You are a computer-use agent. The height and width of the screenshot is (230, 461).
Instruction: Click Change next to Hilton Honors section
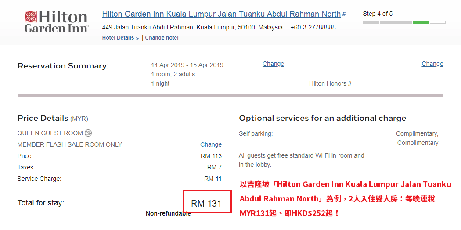[432, 64]
